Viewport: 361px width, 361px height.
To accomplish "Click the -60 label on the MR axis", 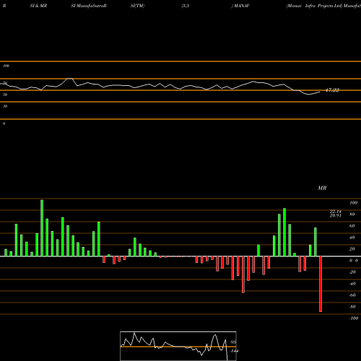I will 352,295.
